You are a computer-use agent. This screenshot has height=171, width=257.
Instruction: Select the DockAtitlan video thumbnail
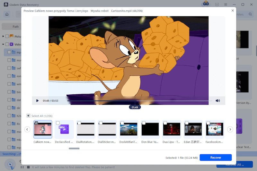pyautogui.click(x=129, y=129)
